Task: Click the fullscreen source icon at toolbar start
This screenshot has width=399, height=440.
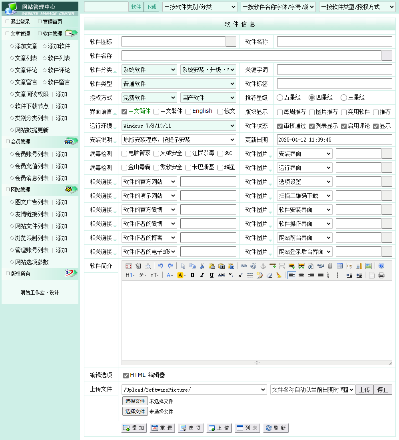Action: point(129,266)
